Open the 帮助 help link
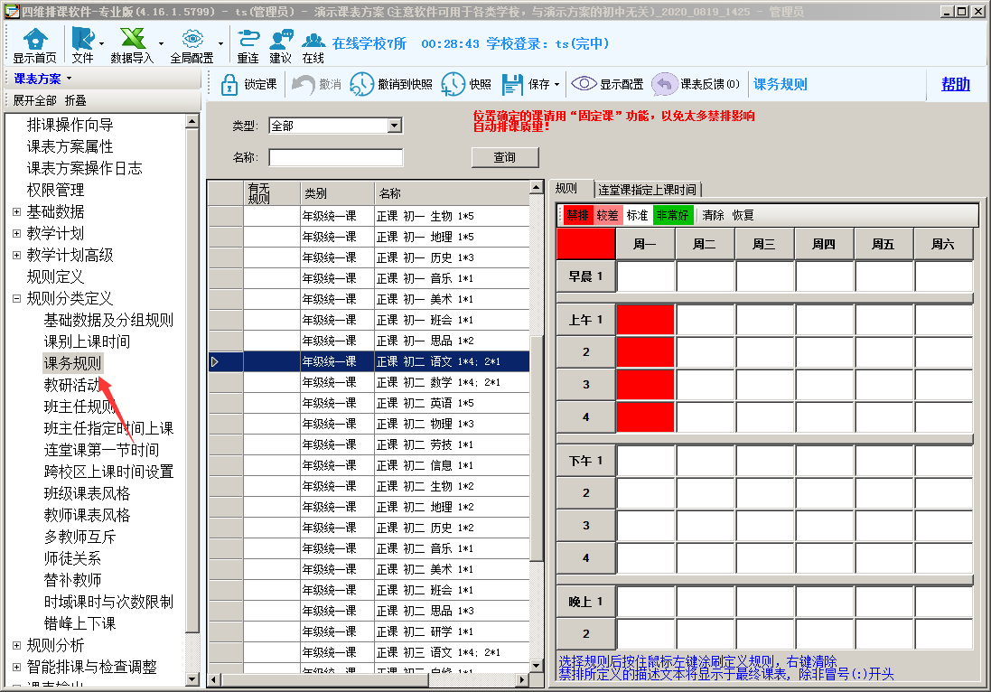This screenshot has height=692, width=991. tap(955, 84)
